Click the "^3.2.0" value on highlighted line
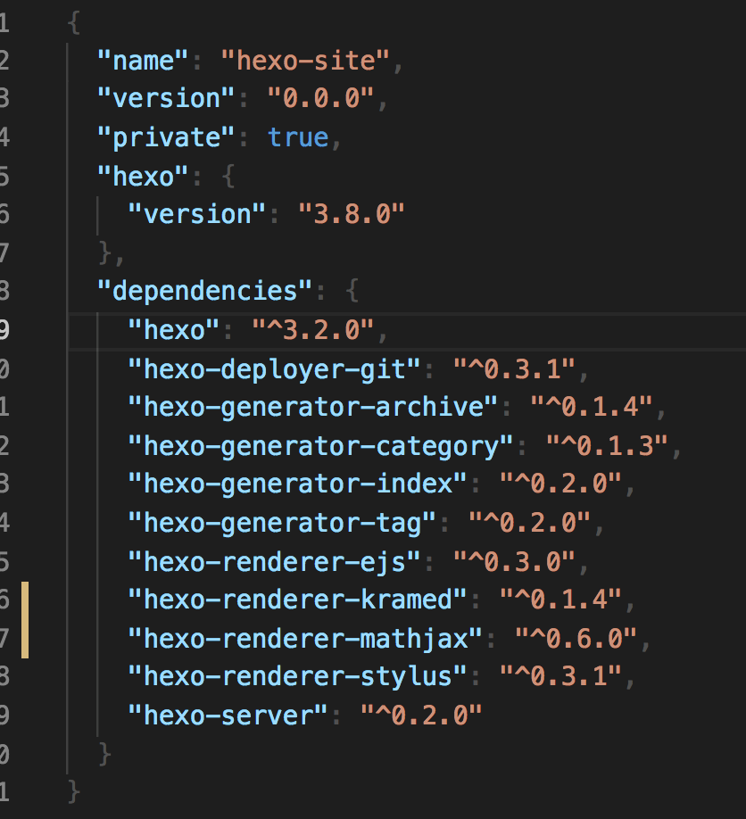 [x=312, y=330]
